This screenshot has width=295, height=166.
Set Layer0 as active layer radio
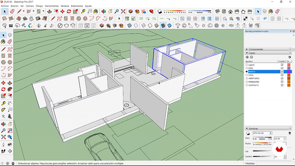coord(247,65)
